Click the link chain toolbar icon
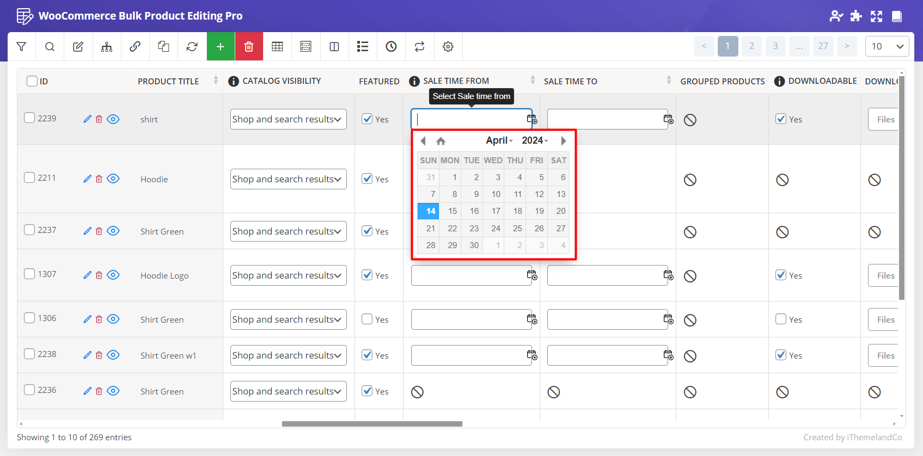The height and width of the screenshot is (456, 923). pyautogui.click(x=135, y=47)
